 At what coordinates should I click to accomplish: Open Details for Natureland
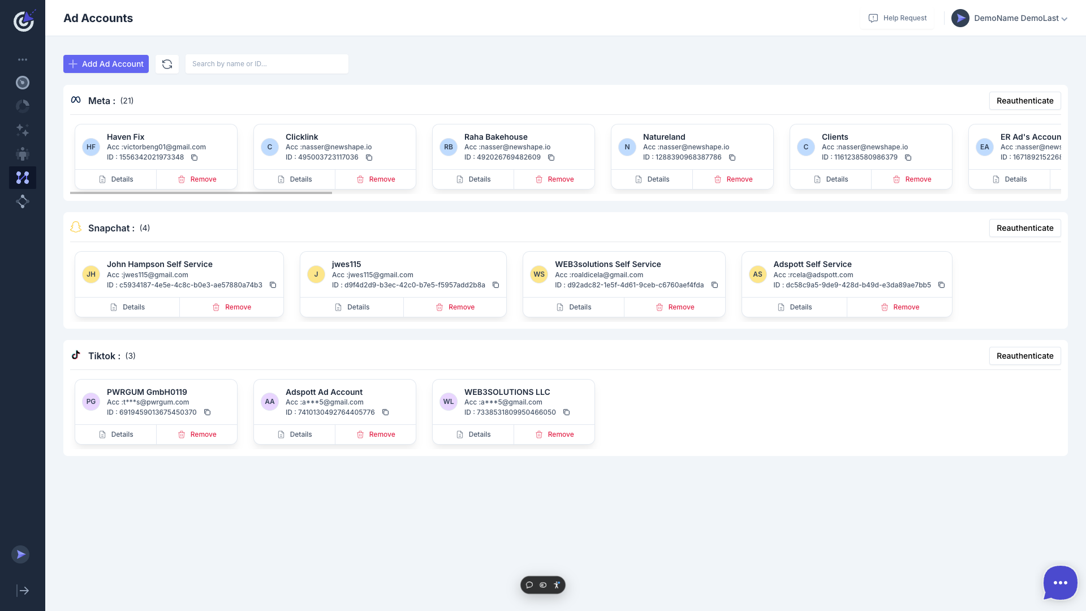(x=652, y=179)
